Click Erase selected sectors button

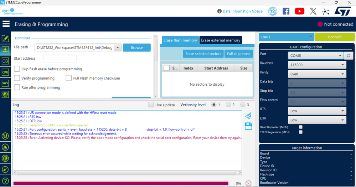coord(203,54)
